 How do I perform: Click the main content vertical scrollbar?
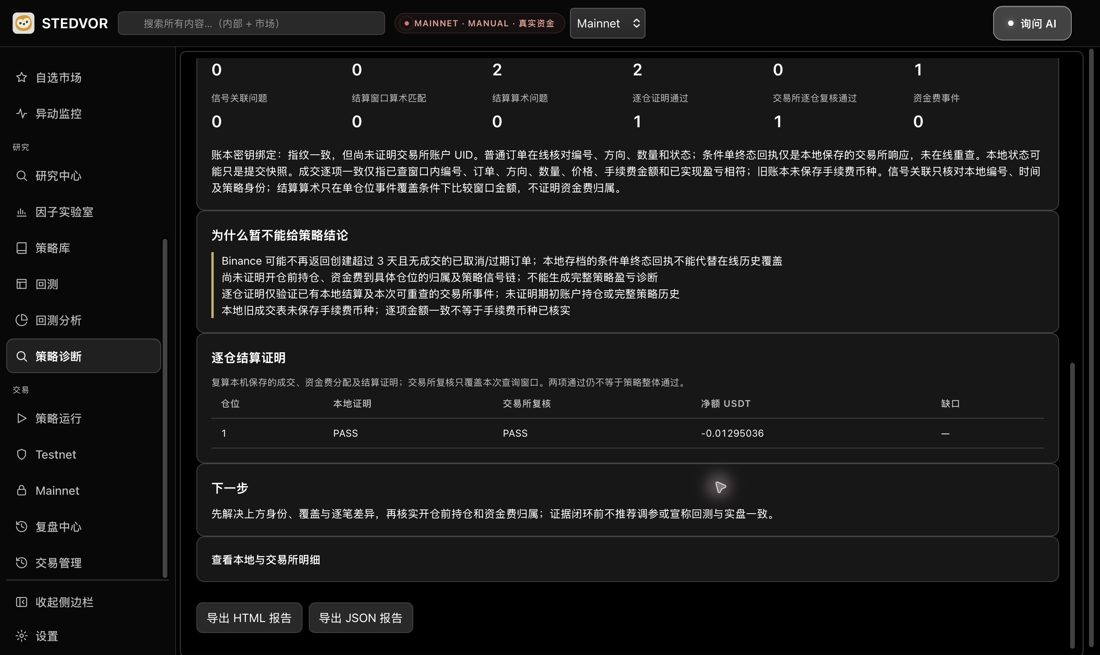pyautogui.click(x=1072, y=505)
